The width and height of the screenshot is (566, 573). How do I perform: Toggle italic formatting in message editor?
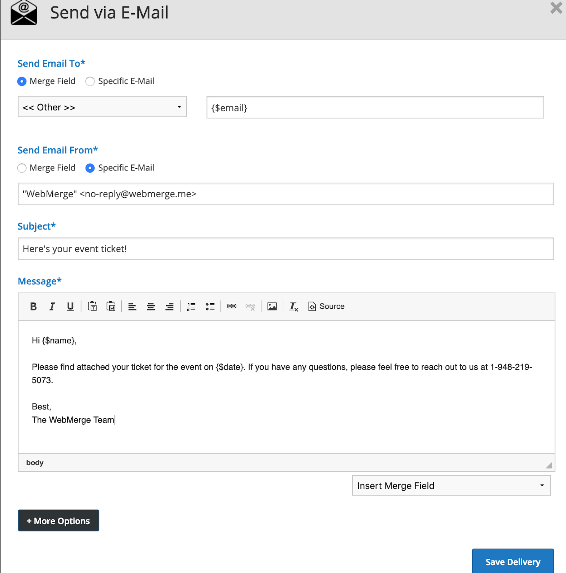coord(52,307)
